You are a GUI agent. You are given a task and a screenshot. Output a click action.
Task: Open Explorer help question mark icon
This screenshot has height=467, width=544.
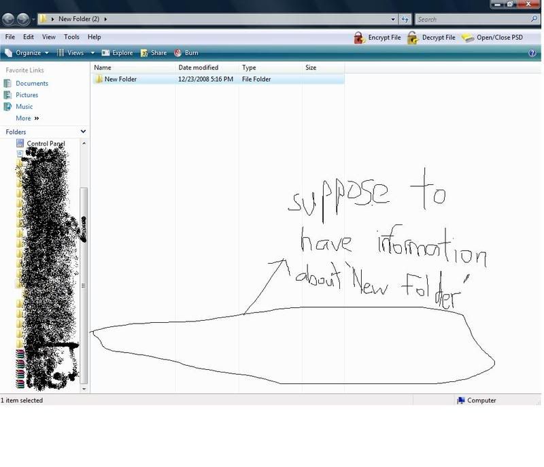click(x=532, y=53)
